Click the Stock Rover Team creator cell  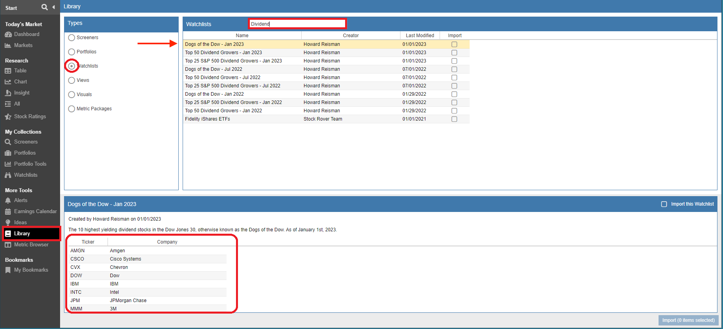pyautogui.click(x=323, y=119)
